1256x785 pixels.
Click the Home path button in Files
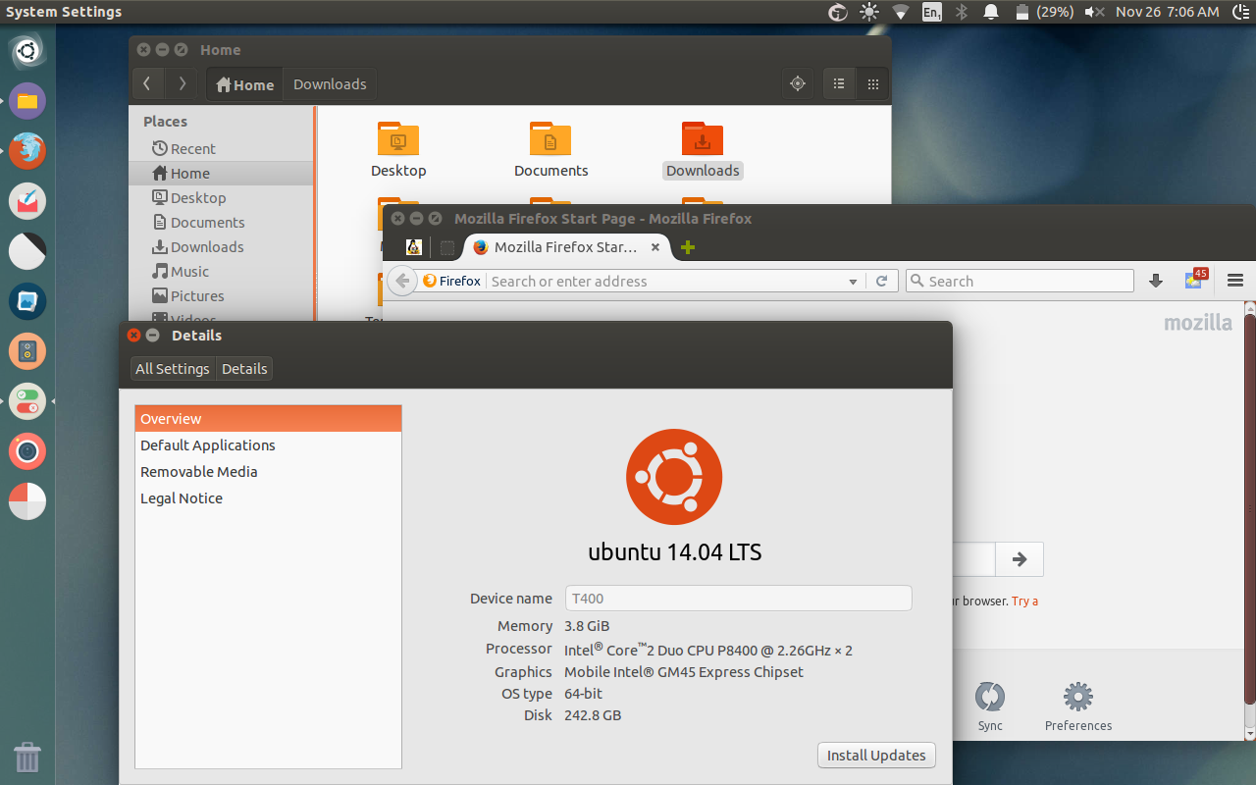[245, 84]
